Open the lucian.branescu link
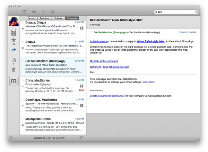This screenshot has width=208, height=152. click(x=99, y=41)
